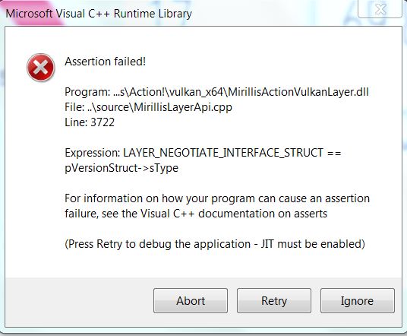Click the Program path MirillisActionVulkanLayer.dll line

[x=216, y=92]
